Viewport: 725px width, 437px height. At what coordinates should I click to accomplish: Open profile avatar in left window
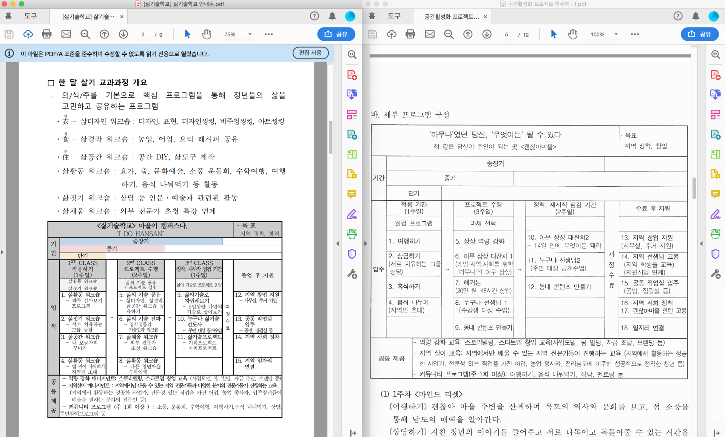(x=350, y=16)
